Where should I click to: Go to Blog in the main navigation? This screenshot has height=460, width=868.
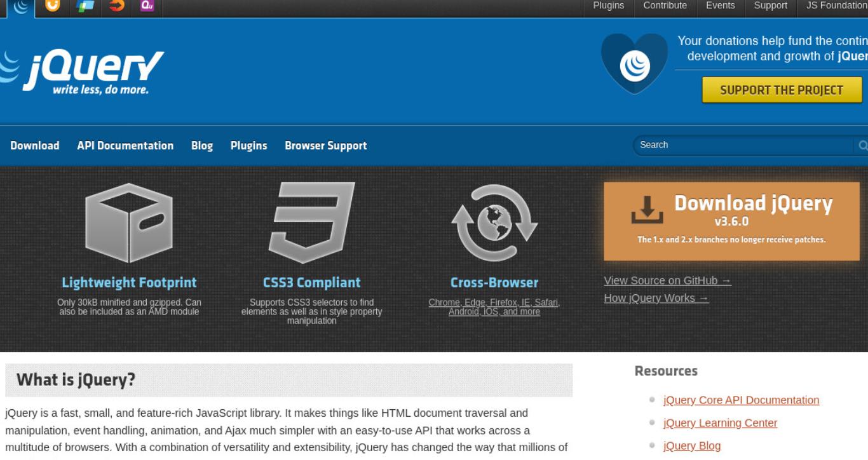coord(202,145)
